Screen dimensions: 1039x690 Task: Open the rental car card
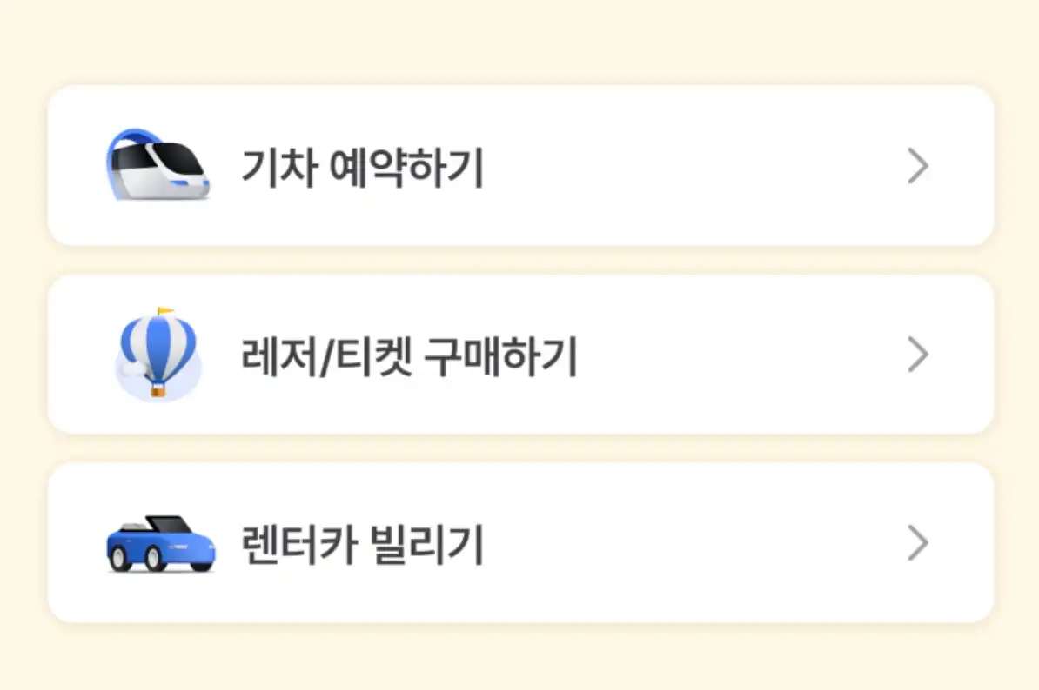(x=519, y=542)
